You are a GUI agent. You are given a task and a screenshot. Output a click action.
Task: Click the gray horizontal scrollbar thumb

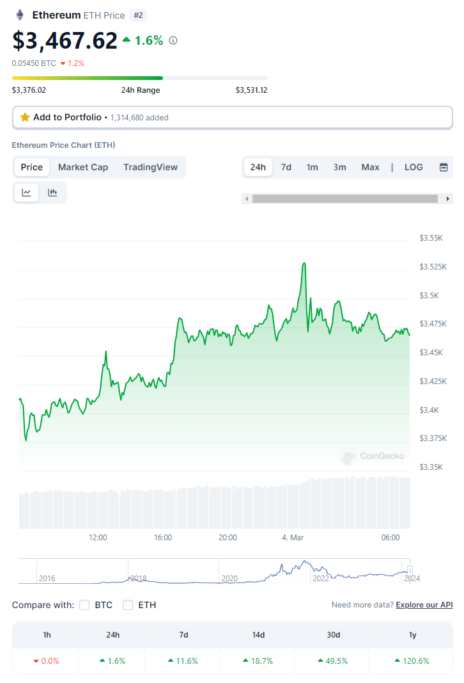tap(345, 198)
